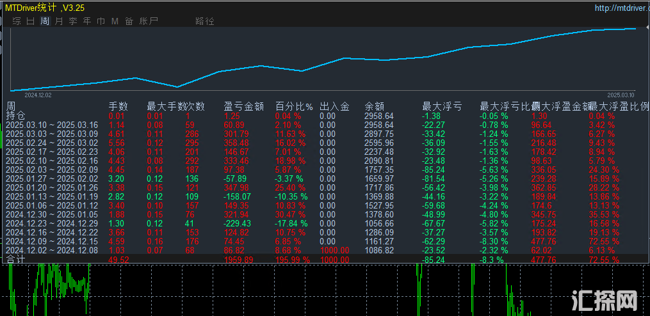This screenshot has height=316, width=650.
Task: Select the 2024.12.23 ~ 2024.12.29 week row
Action: [x=52, y=223]
